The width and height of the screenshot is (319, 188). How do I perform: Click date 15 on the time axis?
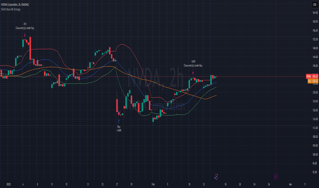click(x=66, y=184)
